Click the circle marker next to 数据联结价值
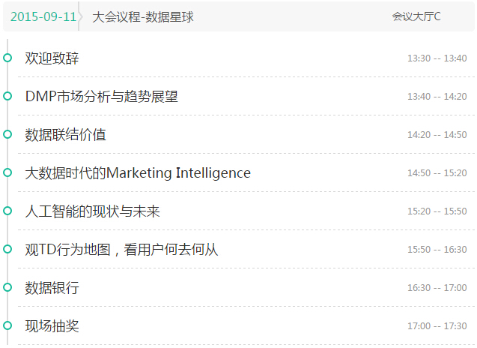Image resolution: width=477 pixels, height=348 pixels. [7, 134]
